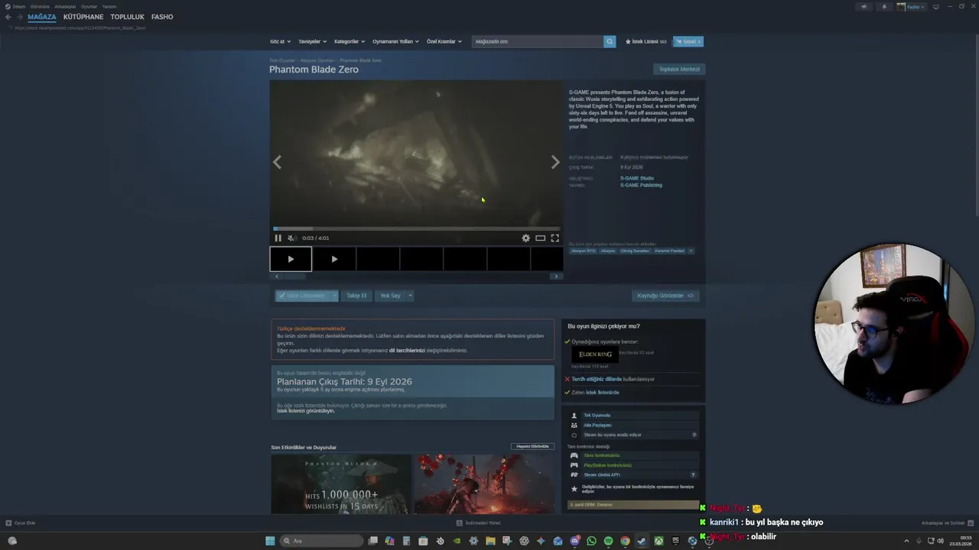979x550 pixels.
Task: Navigate forward with the forward arrow
Action: pyautogui.click(x=19, y=17)
